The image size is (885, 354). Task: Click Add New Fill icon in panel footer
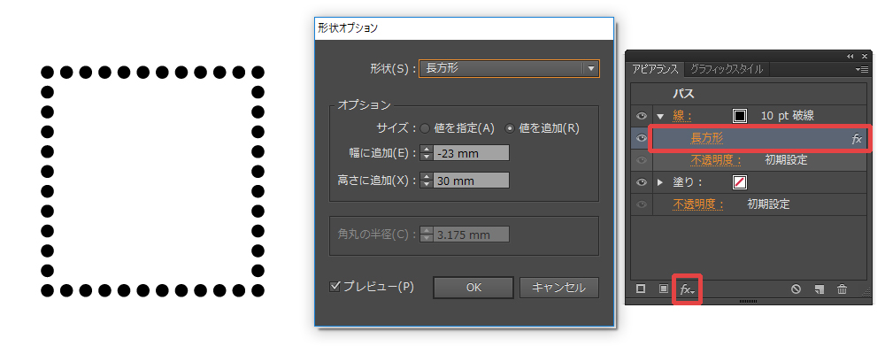[x=663, y=289]
